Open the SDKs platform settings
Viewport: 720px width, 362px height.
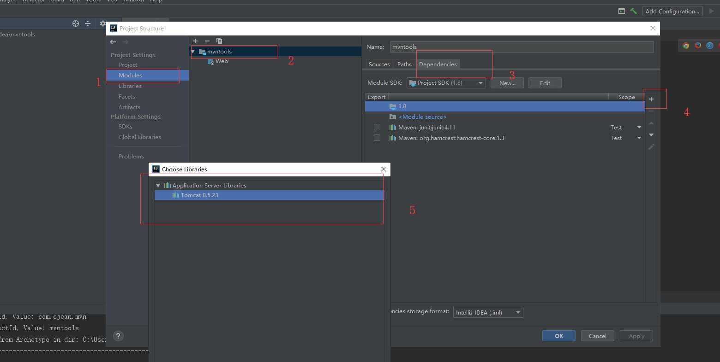(x=126, y=127)
